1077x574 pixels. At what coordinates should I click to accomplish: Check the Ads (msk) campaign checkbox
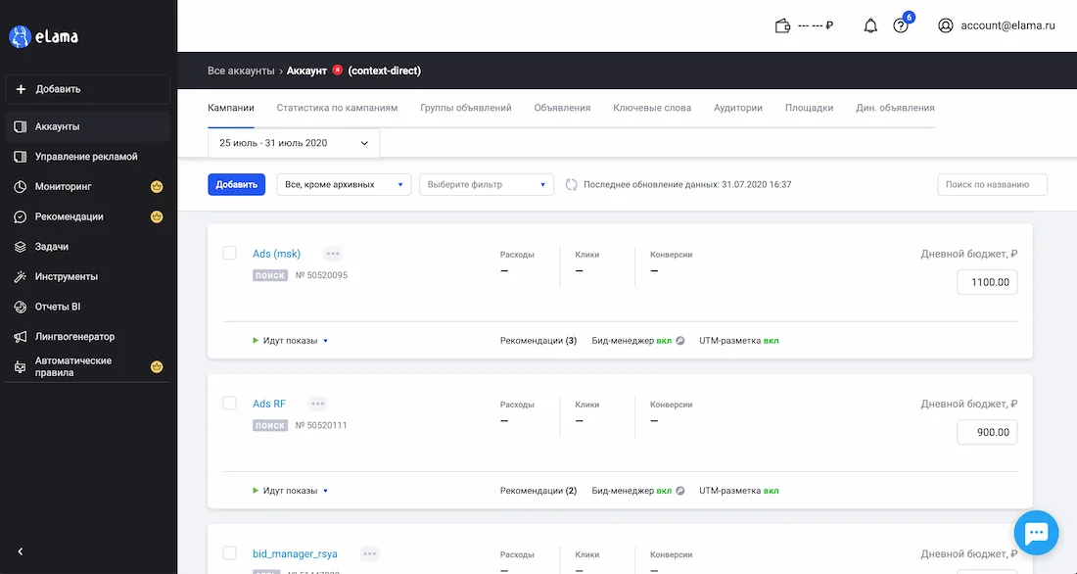click(x=229, y=253)
